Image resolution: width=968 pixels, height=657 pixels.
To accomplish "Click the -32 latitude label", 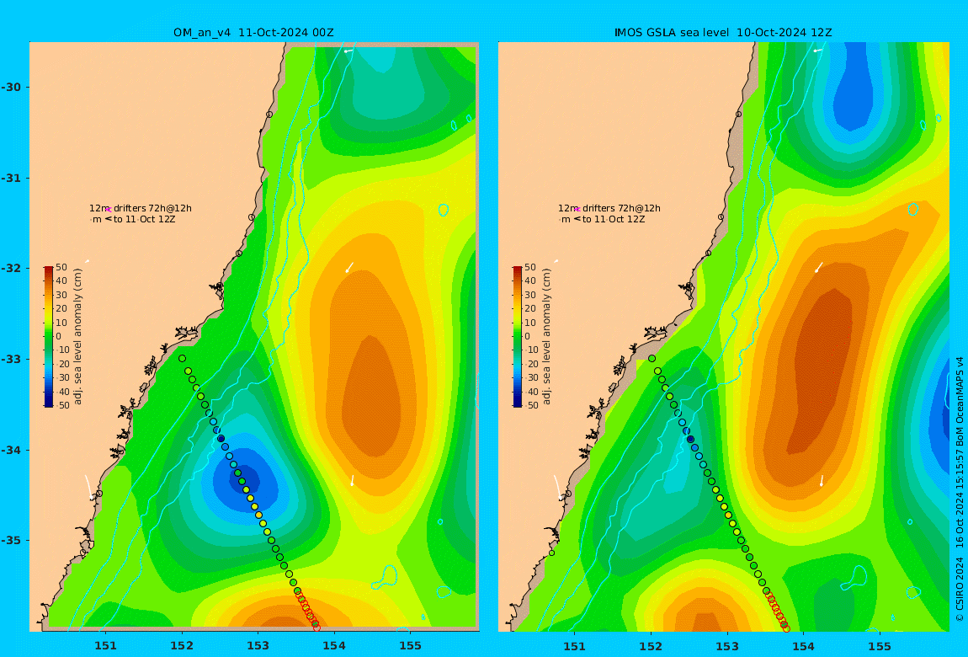I will 10,269.
